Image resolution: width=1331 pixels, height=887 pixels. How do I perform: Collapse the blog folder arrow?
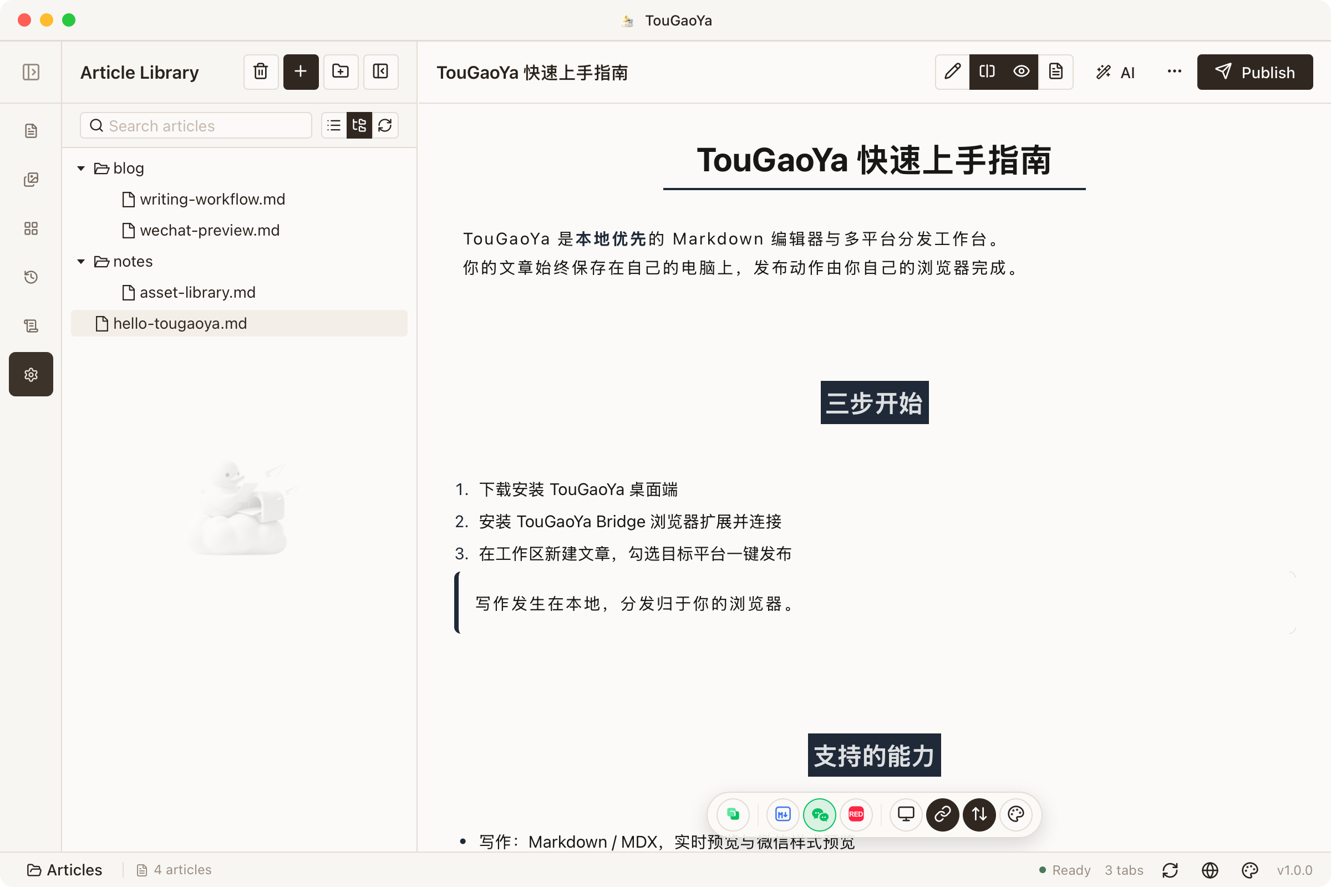[x=81, y=168]
